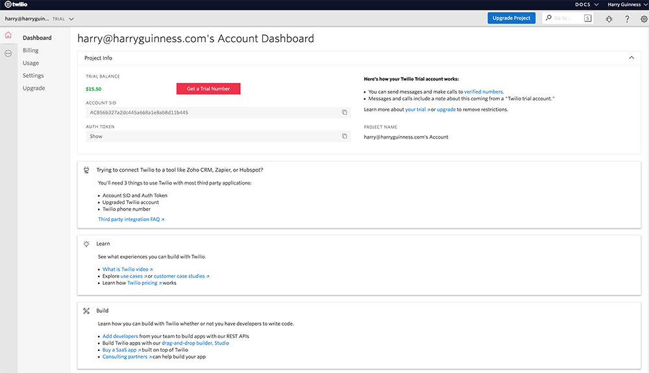
Task: Go to Billing in sidebar
Action: click(31, 51)
